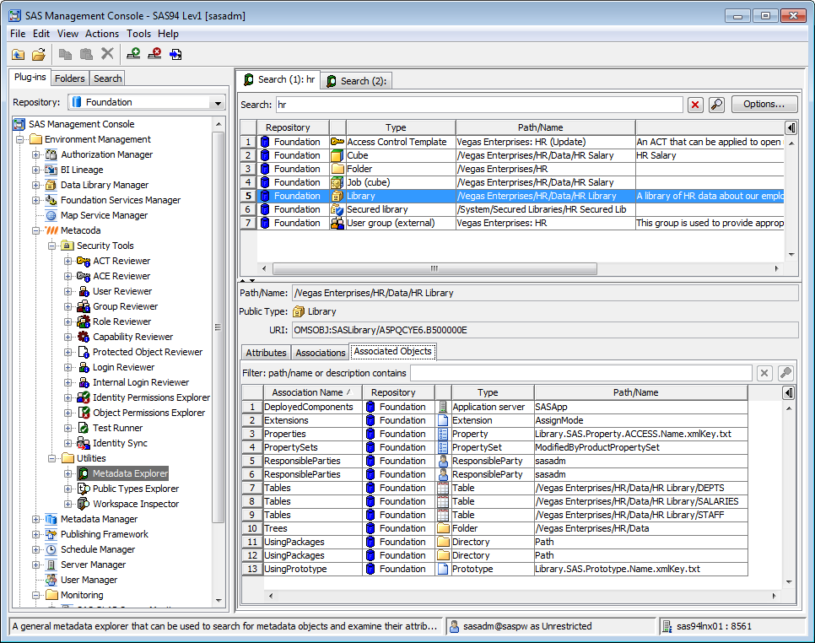Click the Test Runner icon
815x643 pixels.
pyautogui.click(x=84, y=428)
